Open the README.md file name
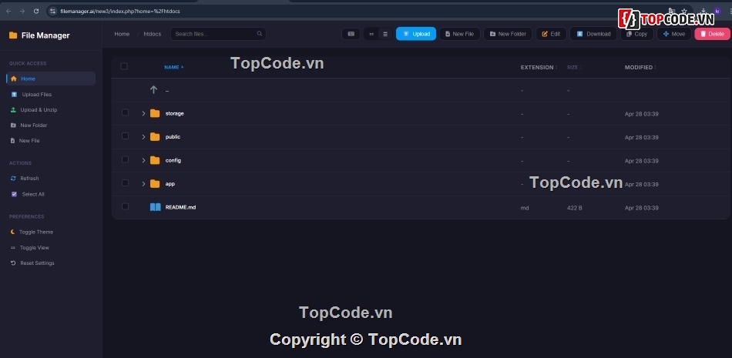Viewport: 732px width, 358px height. click(180, 207)
